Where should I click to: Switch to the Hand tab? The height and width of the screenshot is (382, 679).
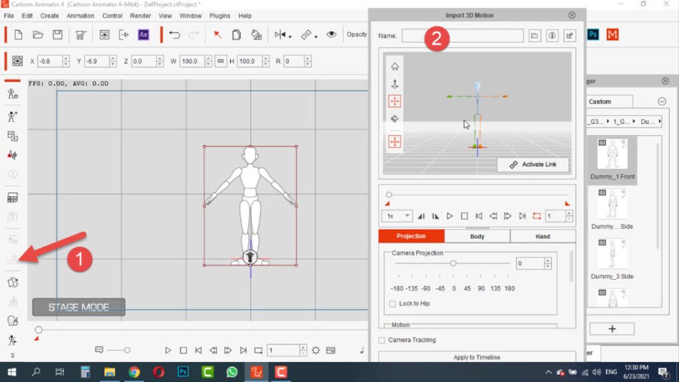tap(542, 237)
